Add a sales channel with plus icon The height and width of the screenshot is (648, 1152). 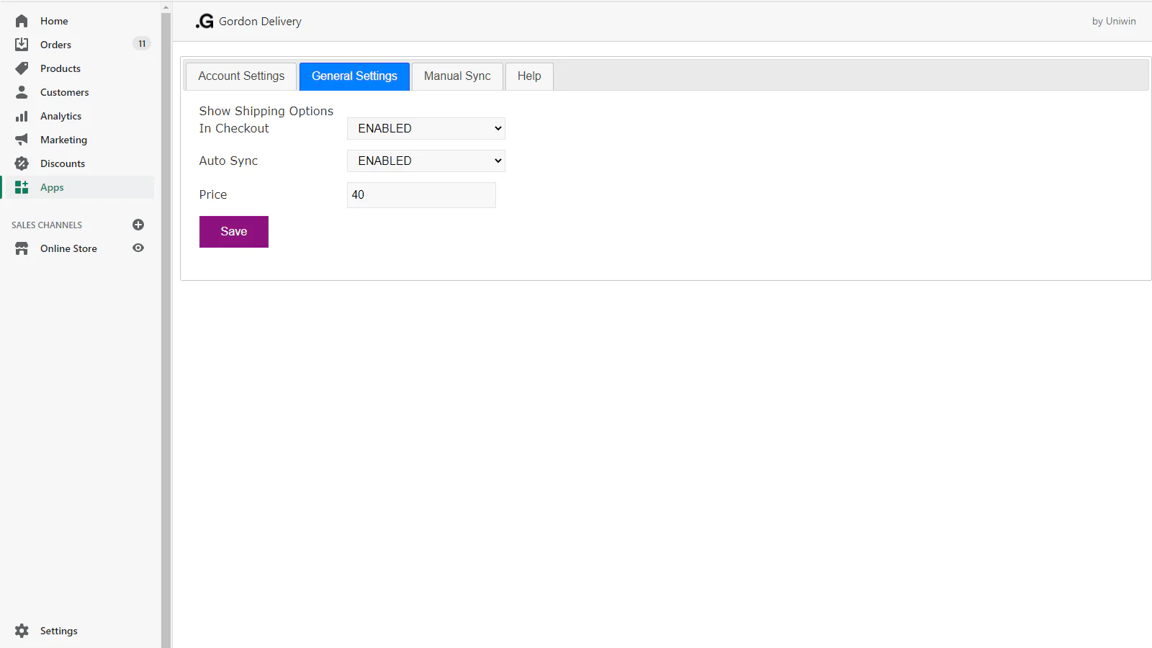[138, 225]
